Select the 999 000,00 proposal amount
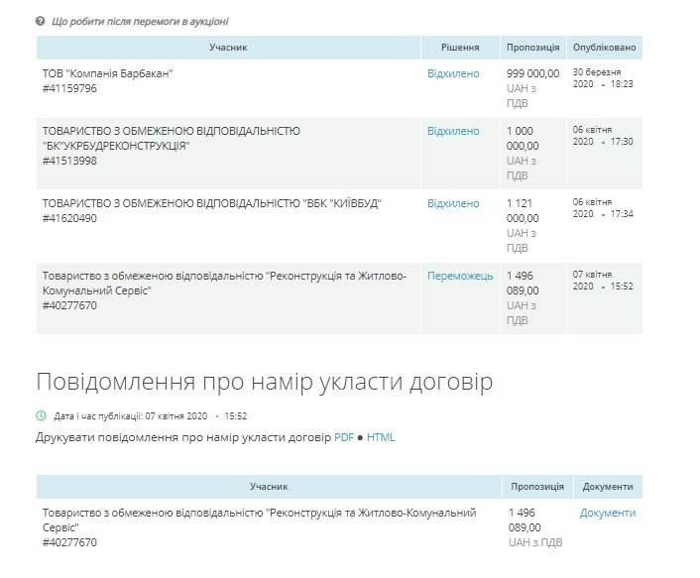 [x=532, y=73]
